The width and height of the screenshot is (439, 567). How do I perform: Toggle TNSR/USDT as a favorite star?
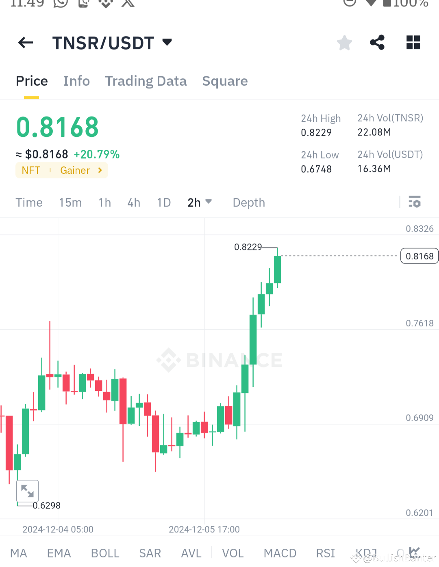point(344,42)
